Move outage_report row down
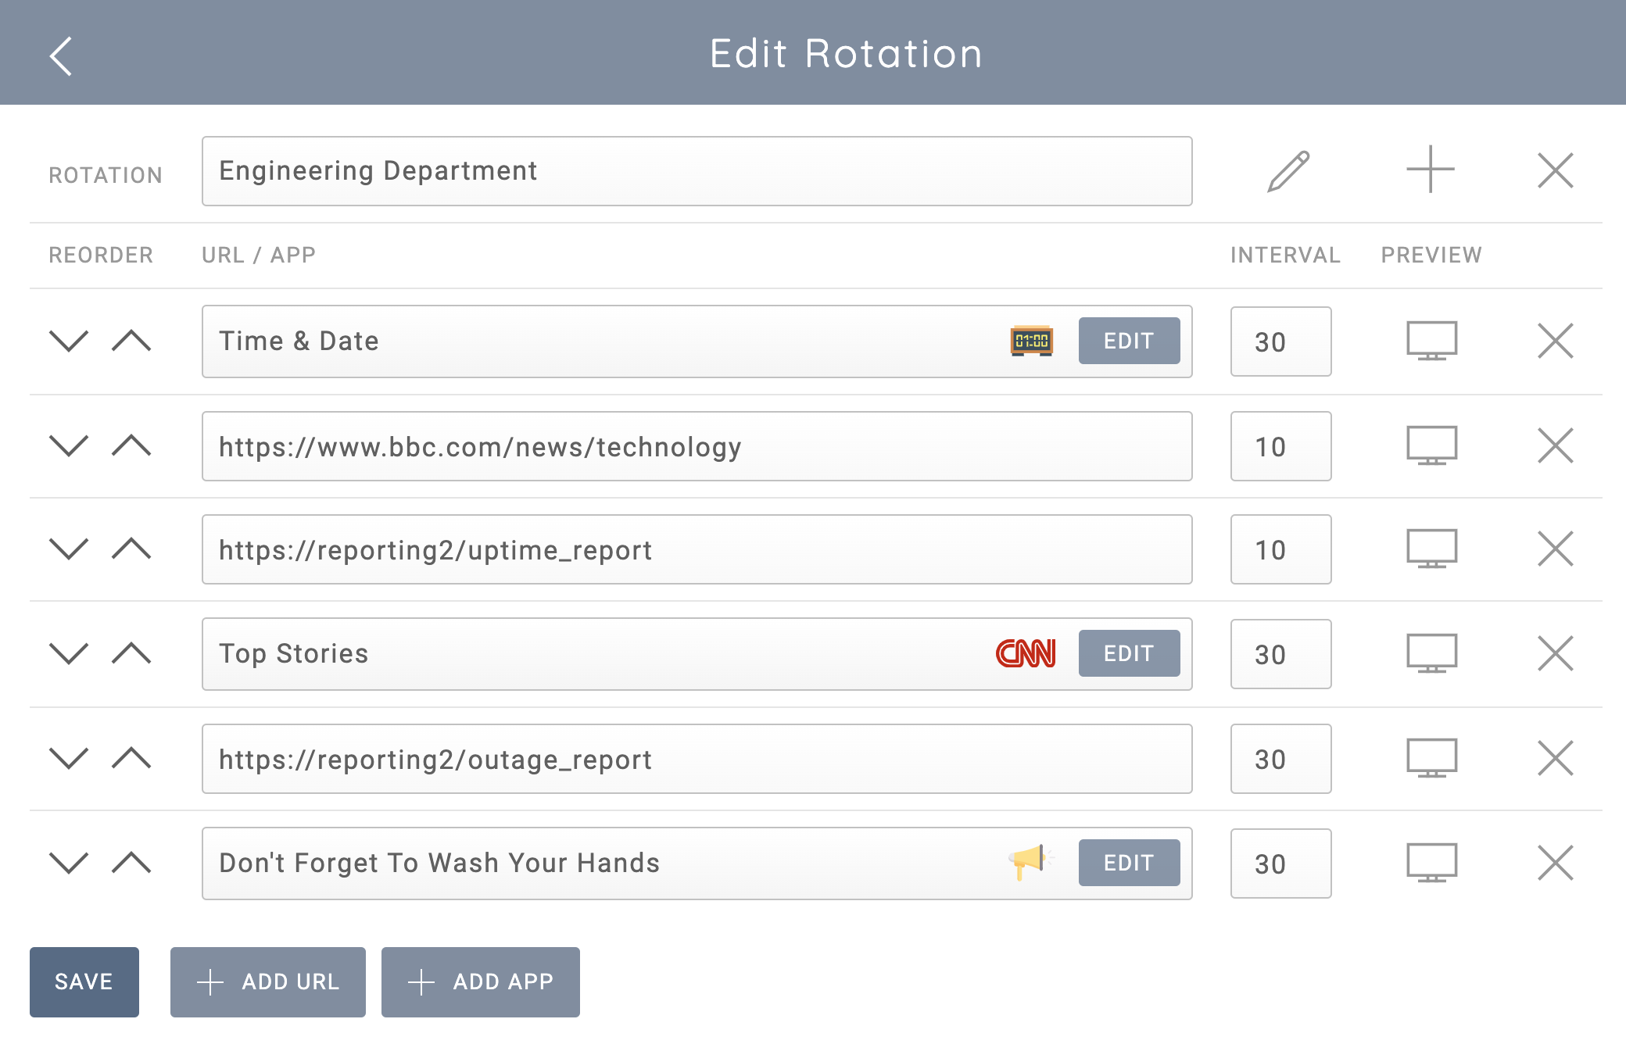 [69, 758]
